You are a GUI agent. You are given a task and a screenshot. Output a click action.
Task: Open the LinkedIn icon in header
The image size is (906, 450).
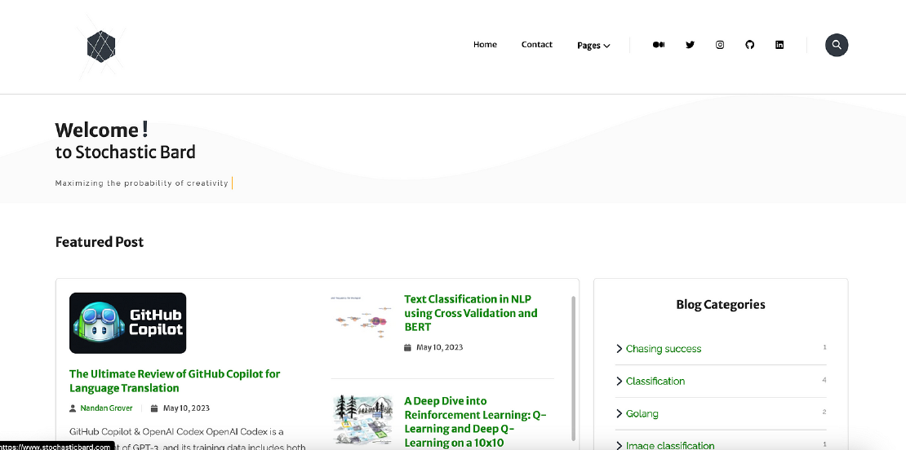779,44
